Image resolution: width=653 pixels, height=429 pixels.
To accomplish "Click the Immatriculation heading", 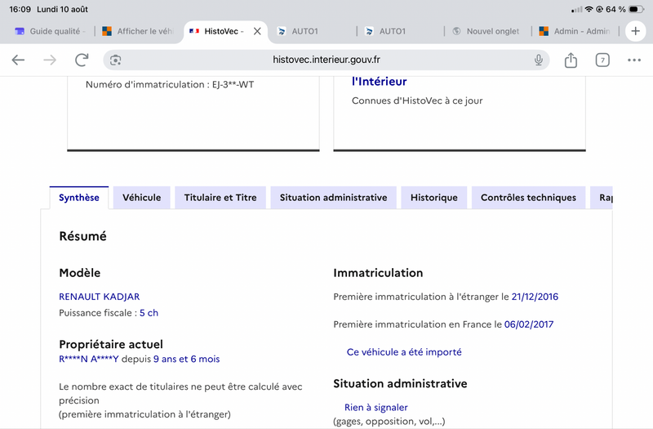I will pyautogui.click(x=378, y=273).
